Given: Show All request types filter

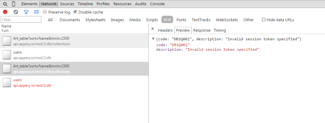Looking at the screenshot, I should click(x=50, y=20).
